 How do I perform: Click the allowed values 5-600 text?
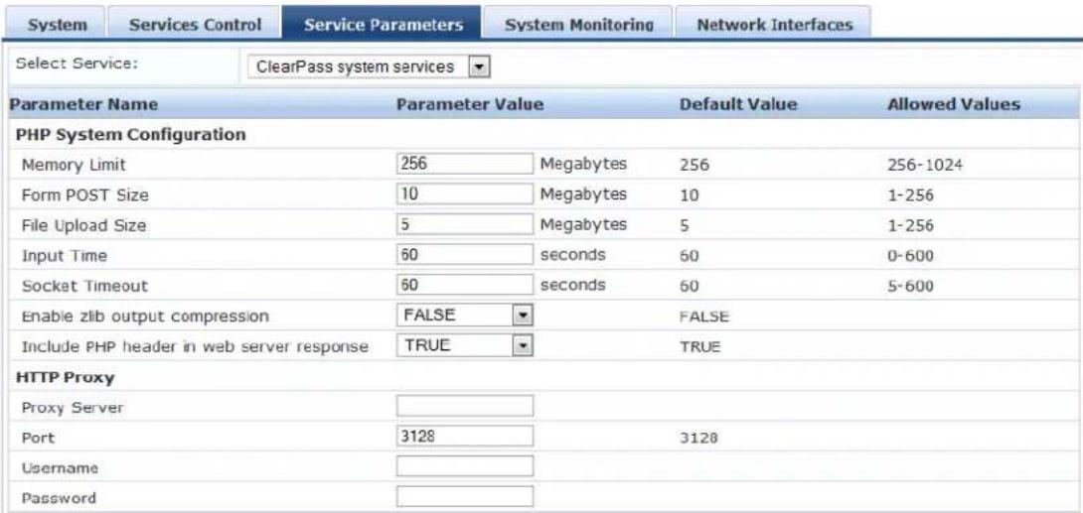[x=910, y=286]
